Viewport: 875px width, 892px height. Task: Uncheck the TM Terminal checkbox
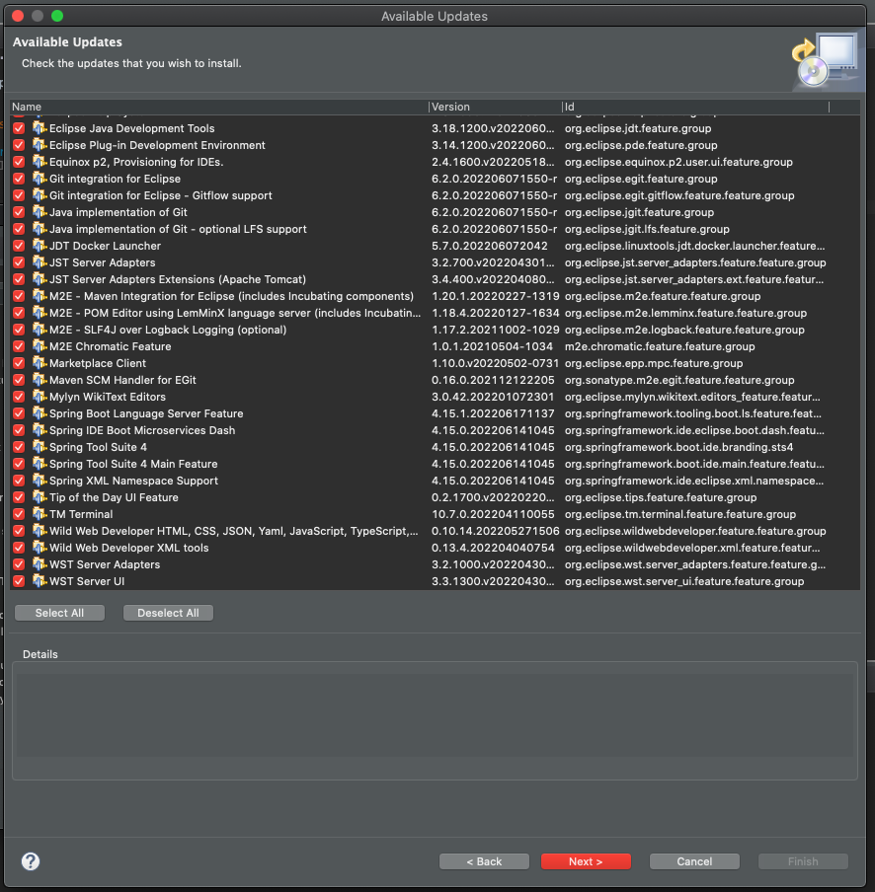pos(19,514)
